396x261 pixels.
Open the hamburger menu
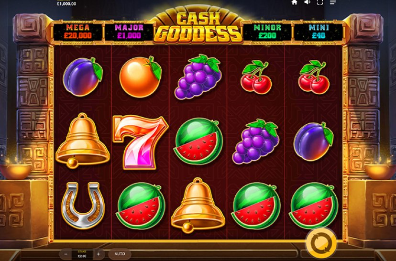click(333, 2)
